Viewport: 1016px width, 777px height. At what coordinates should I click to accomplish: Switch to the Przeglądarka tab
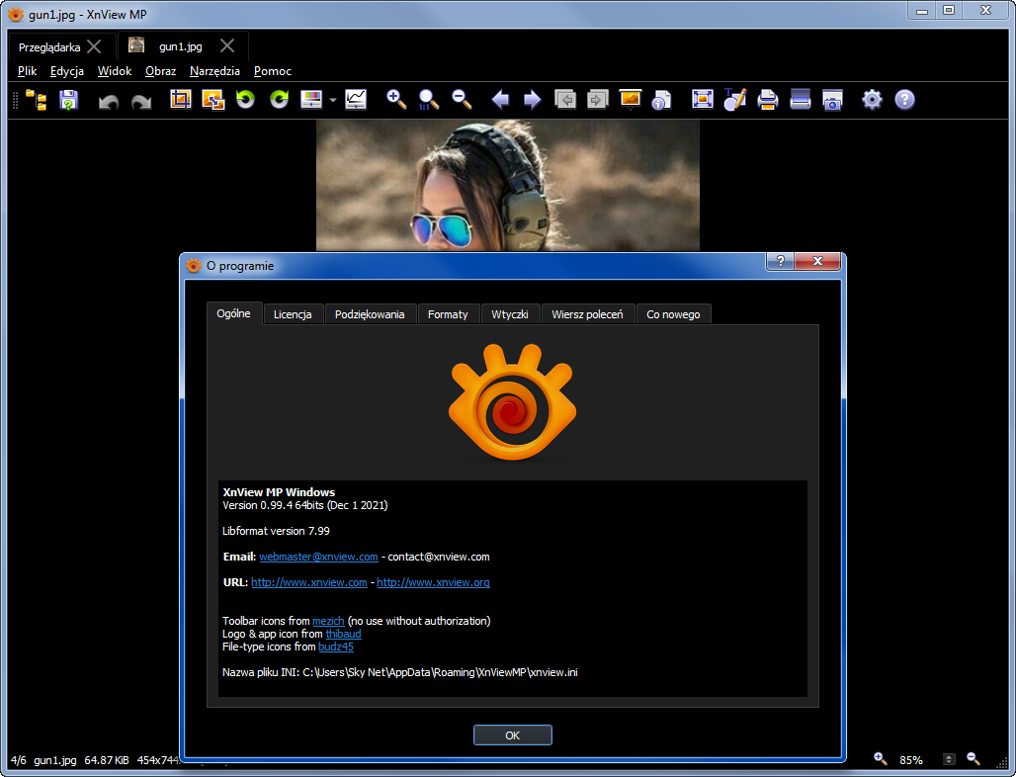coord(49,47)
